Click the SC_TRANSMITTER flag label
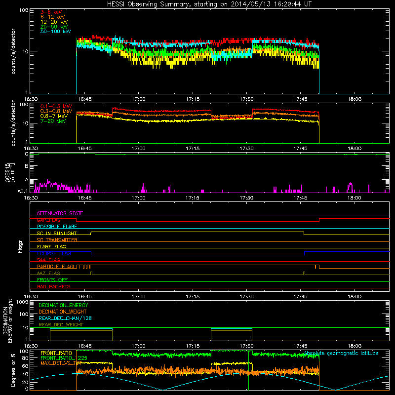The width and height of the screenshot is (395, 395). 57,240
